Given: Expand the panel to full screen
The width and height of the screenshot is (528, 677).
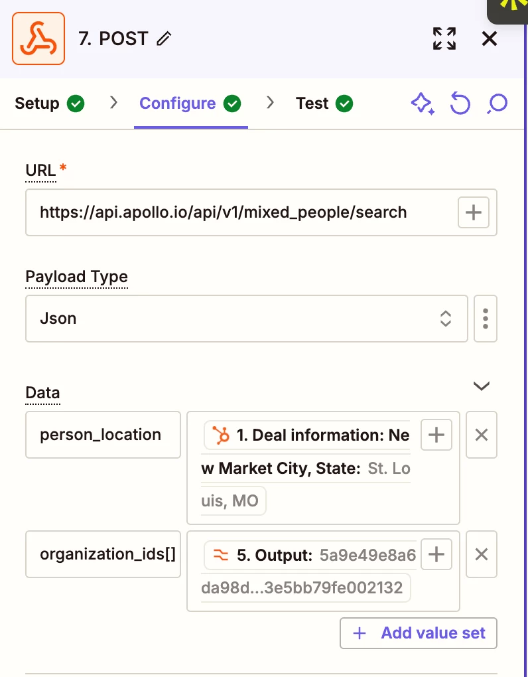Looking at the screenshot, I should [444, 38].
